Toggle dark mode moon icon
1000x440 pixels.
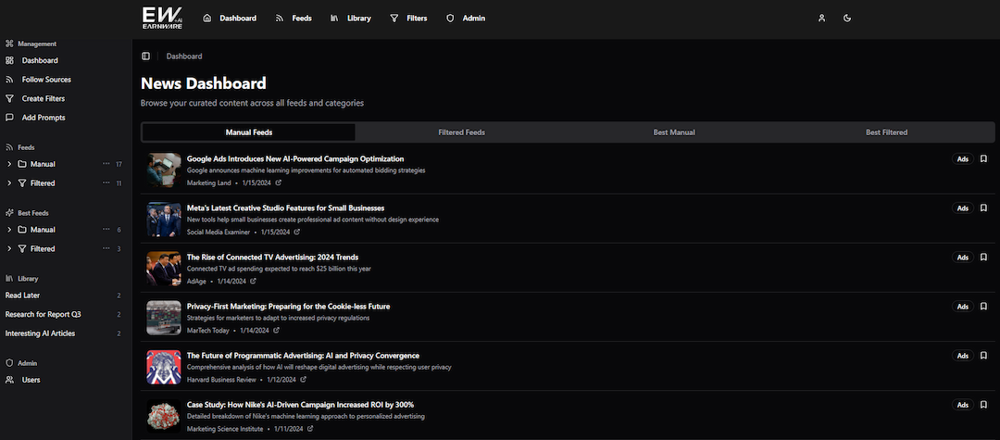pos(847,19)
